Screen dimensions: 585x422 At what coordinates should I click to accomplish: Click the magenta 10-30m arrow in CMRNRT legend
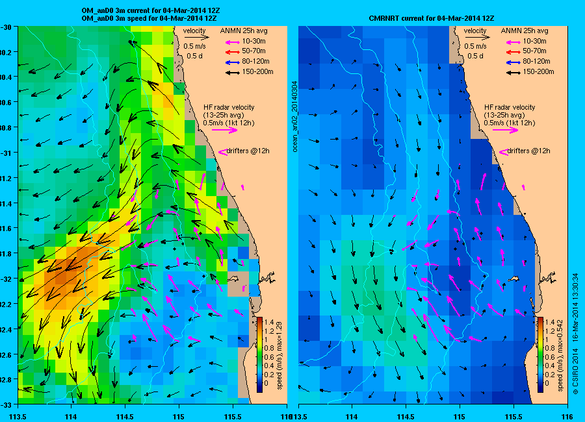pyautogui.click(x=513, y=42)
